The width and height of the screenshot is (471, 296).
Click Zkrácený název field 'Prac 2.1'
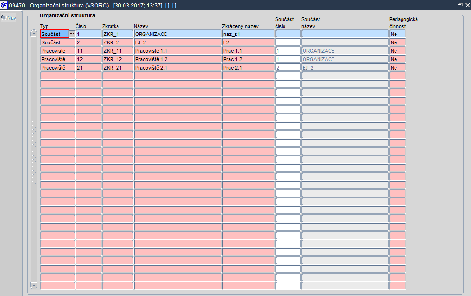[249, 68]
